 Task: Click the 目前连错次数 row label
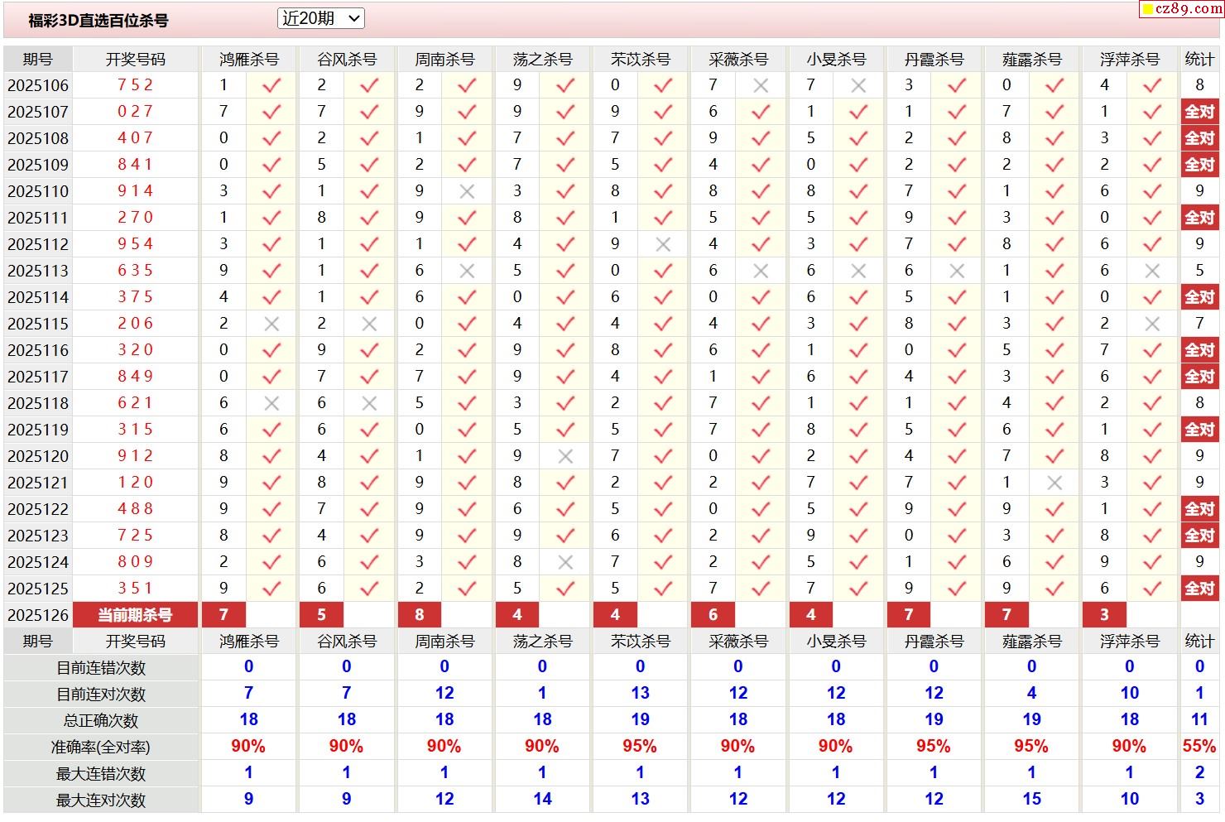tap(101, 668)
